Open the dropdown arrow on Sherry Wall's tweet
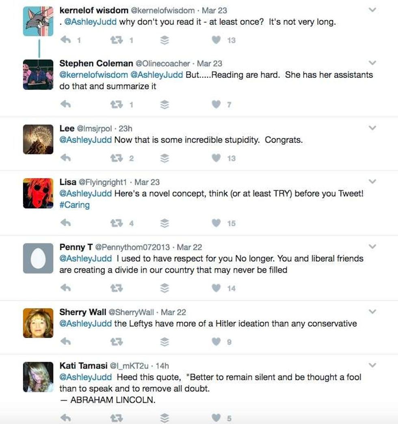The image size is (398, 424). (x=372, y=312)
